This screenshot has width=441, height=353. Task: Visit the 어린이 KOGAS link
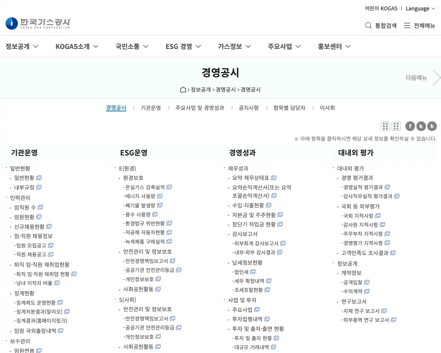[x=381, y=9]
